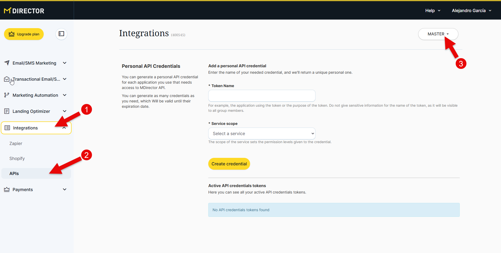Expand the Payments section chevron
The width and height of the screenshot is (501, 253).
65,189
